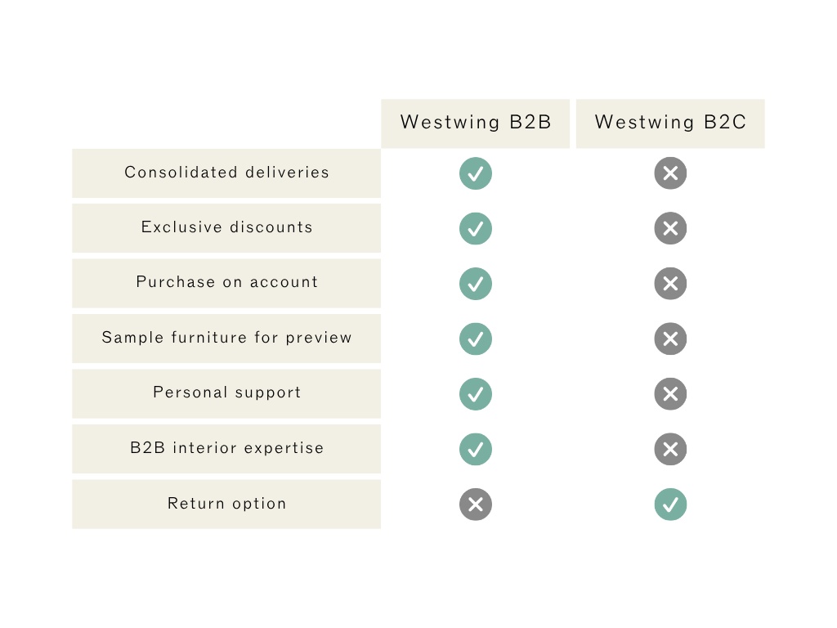Image resolution: width=837 pixels, height=628 pixels.
Task: Click the B2B checkmark for Purchase on account
Action: click(475, 284)
